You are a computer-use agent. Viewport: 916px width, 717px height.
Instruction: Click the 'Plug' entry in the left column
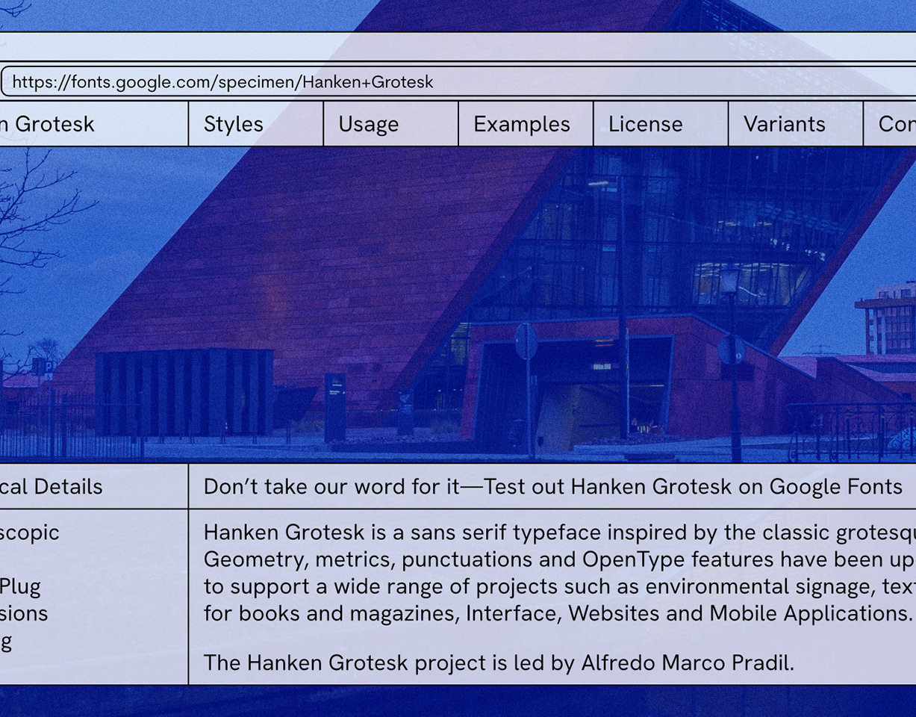coord(20,586)
